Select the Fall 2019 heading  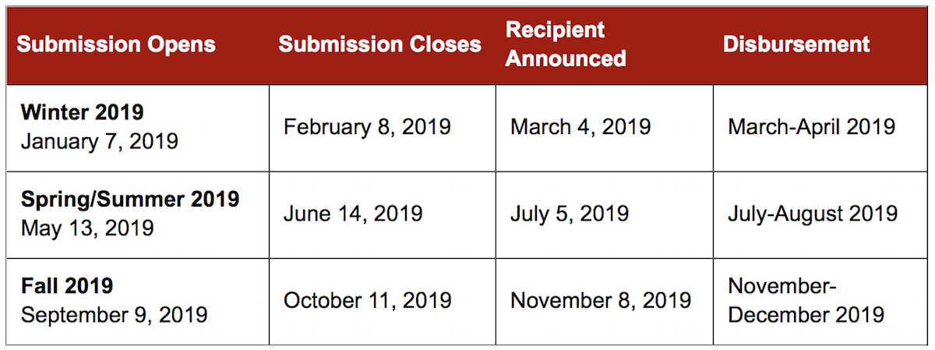[x=67, y=285]
